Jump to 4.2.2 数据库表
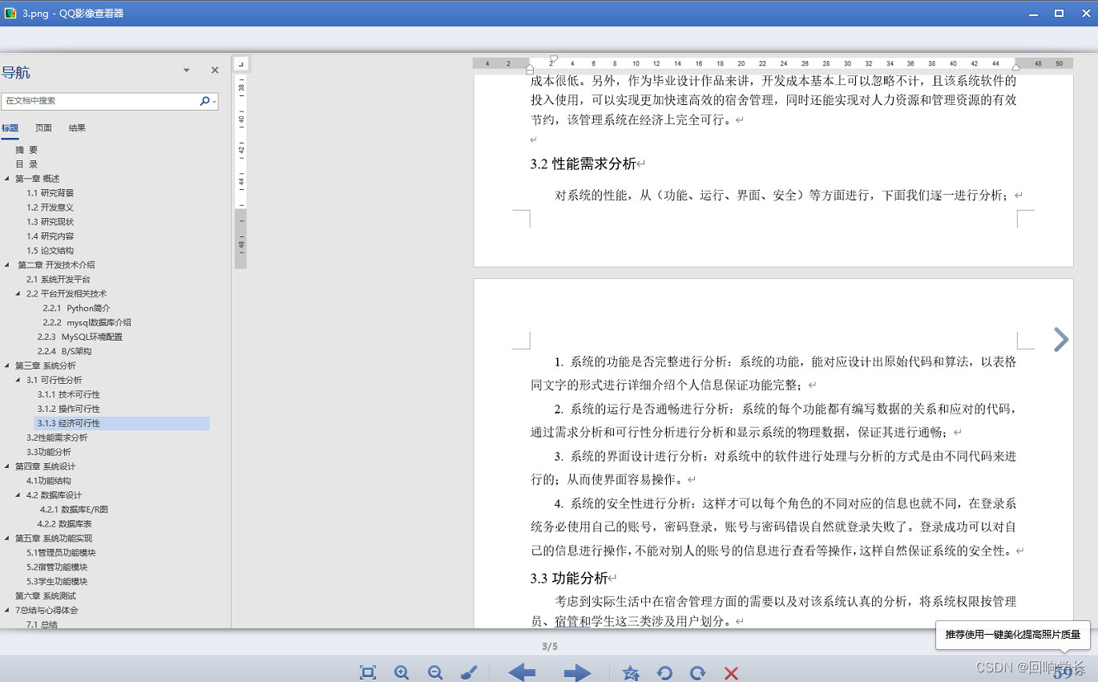Image resolution: width=1098 pixels, height=682 pixels. pos(64,525)
